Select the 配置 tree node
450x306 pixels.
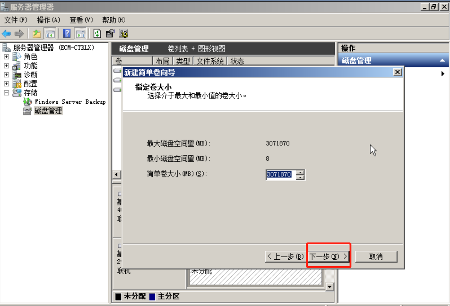[x=30, y=84]
